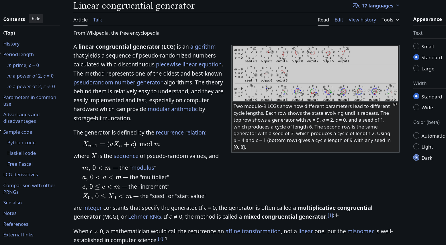Open the Lehmer RNG link
The image size is (446, 245).
tap(144, 217)
